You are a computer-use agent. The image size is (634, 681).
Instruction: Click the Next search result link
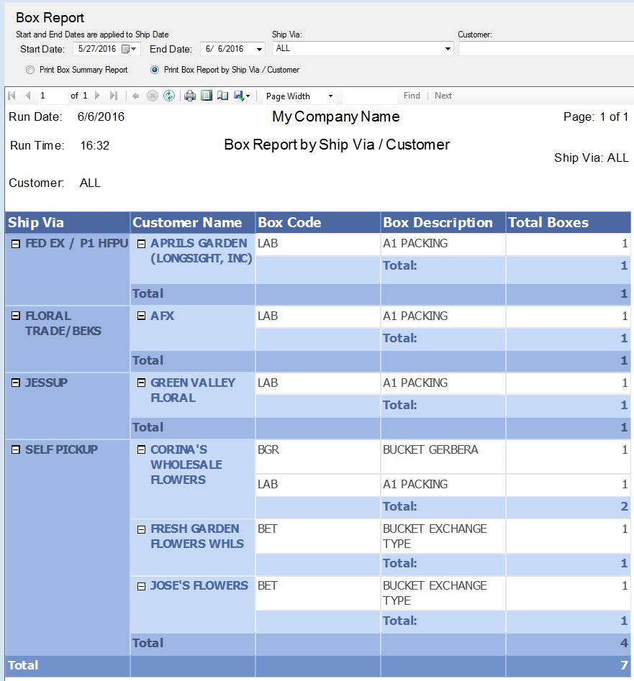pyautogui.click(x=443, y=96)
